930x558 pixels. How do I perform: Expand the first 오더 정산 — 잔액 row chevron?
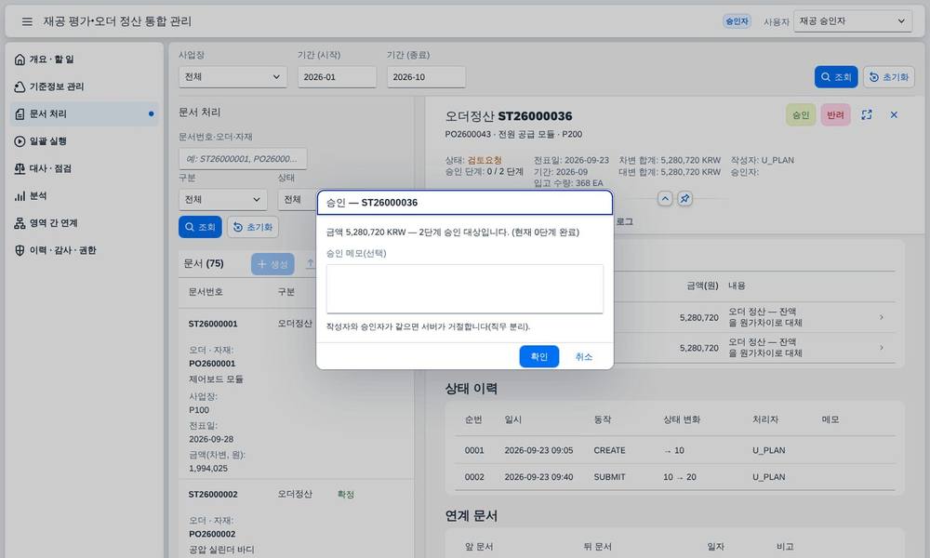pyautogui.click(x=882, y=317)
